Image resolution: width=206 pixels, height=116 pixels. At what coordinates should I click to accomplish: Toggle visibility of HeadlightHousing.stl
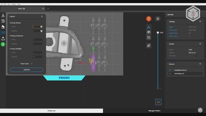pyautogui.click(x=170, y=70)
